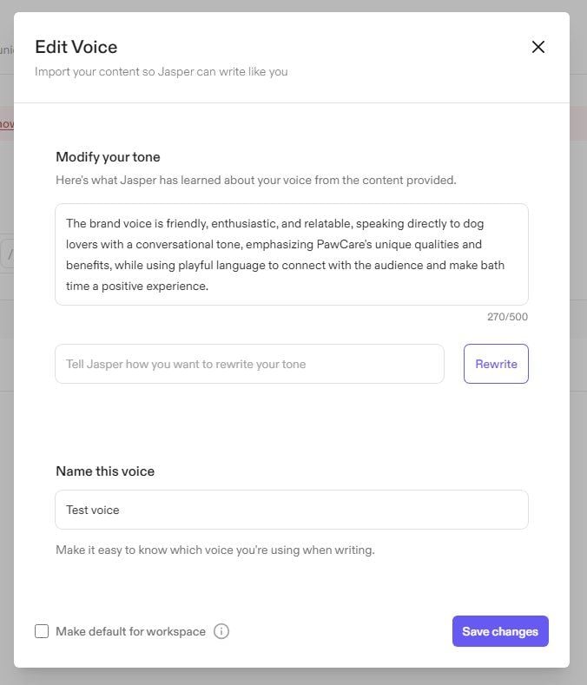Click the 270/500 character counter
Viewport: 587px width, 685px height.
507,317
